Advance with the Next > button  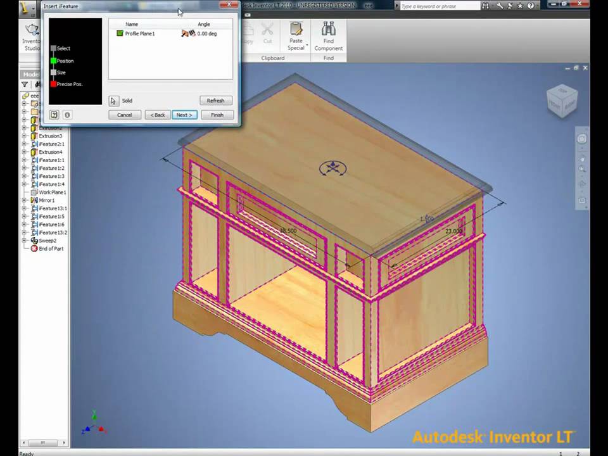[x=184, y=115]
